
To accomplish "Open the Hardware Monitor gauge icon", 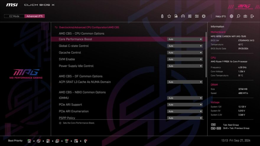I will pyautogui.click(x=183, y=16).
